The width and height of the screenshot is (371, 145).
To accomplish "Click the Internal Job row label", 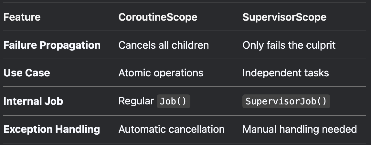I will click(33, 101).
